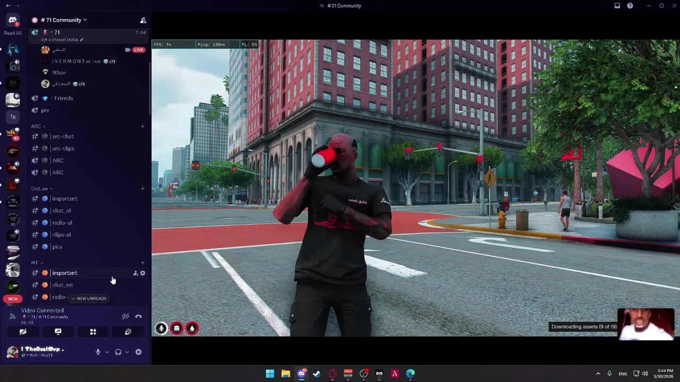The height and width of the screenshot is (382, 680).
Task: Click stream overlay microphone button
Action: (x=161, y=328)
